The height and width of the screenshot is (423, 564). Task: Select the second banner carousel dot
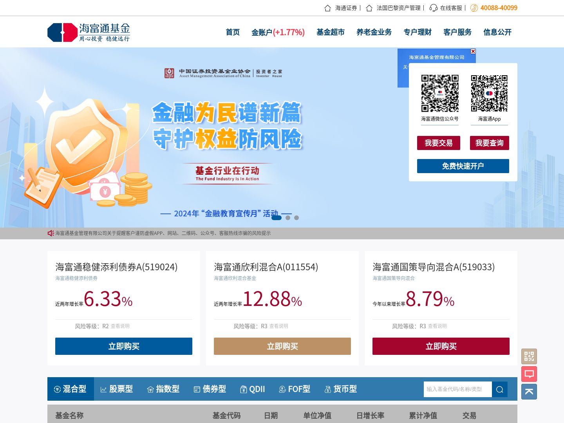click(x=288, y=218)
